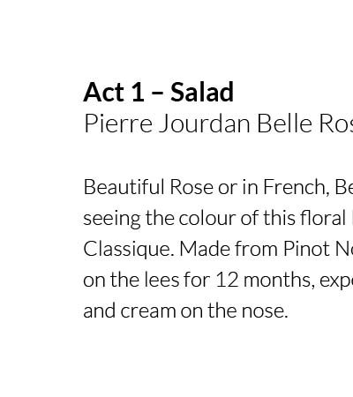Image resolution: width=353 pixels, height=397 pixels.
Task: Click the word "French," in the paragraph
Action: (x=297, y=188)
